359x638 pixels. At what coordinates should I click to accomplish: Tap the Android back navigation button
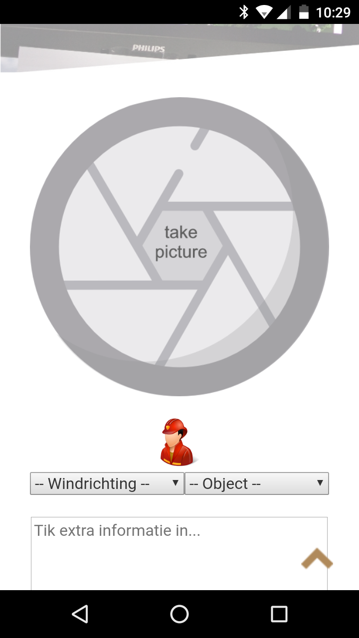click(80, 614)
